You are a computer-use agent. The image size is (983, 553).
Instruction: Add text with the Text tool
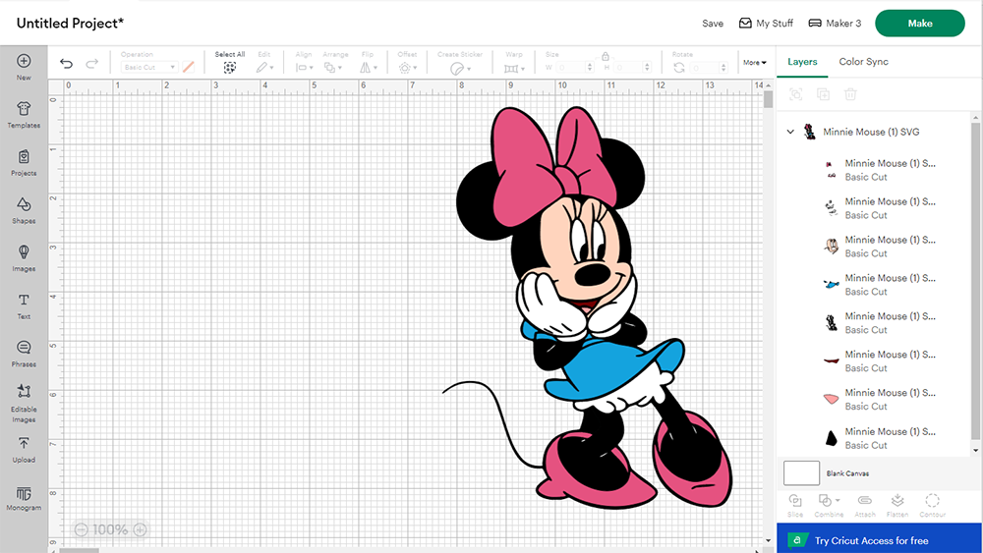tap(24, 304)
